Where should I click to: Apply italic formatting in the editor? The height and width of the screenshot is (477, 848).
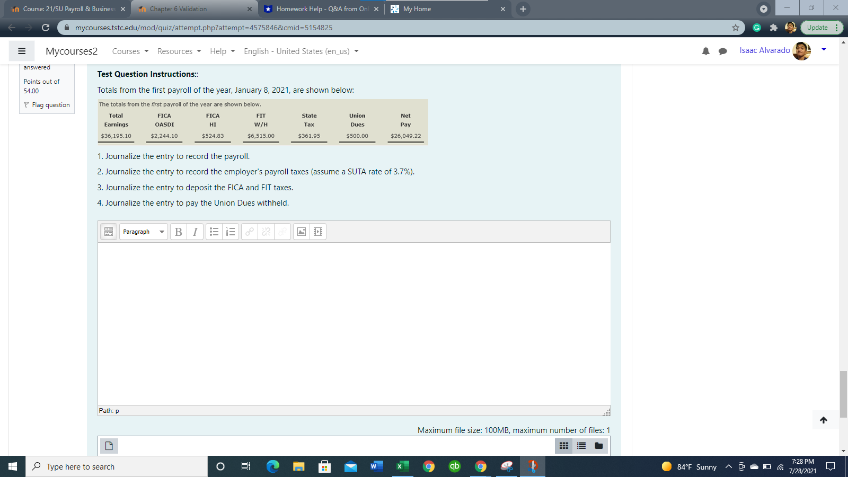pyautogui.click(x=195, y=231)
